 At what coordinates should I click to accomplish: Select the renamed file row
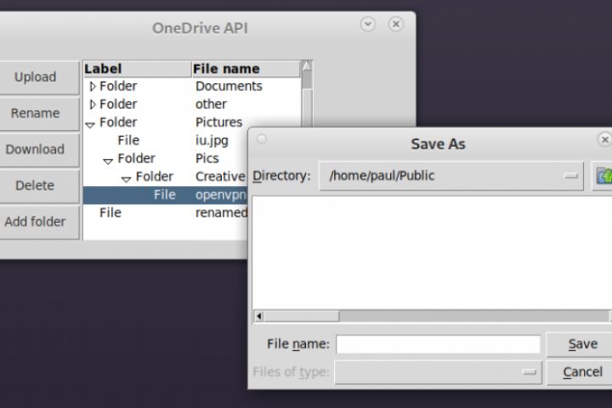click(x=166, y=212)
